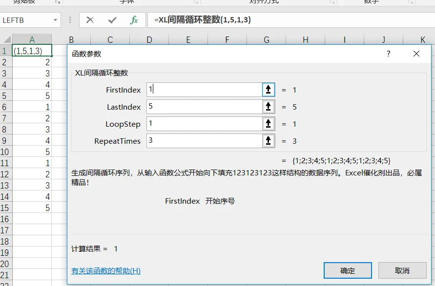
Task: Click the FirstIndex input field
Action: click(x=205, y=90)
